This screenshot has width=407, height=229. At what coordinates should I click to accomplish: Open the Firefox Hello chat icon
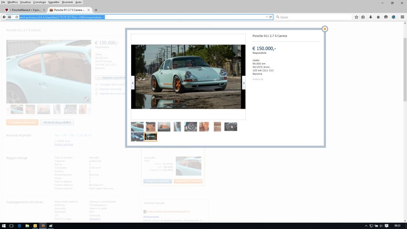(x=386, y=17)
